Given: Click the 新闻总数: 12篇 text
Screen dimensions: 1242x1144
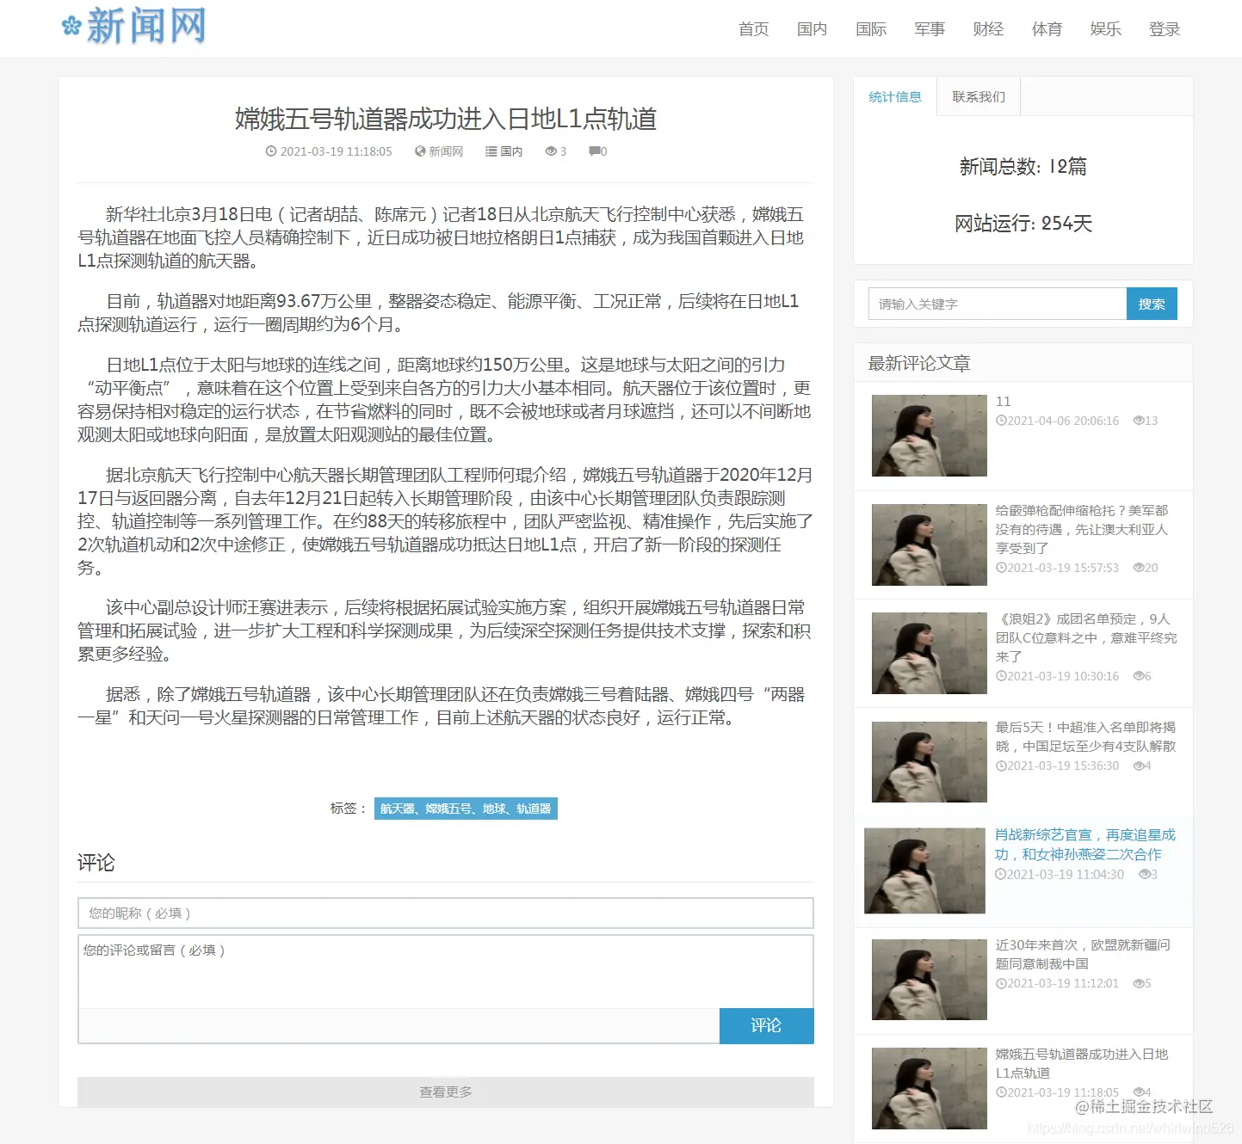Looking at the screenshot, I should [x=1023, y=167].
